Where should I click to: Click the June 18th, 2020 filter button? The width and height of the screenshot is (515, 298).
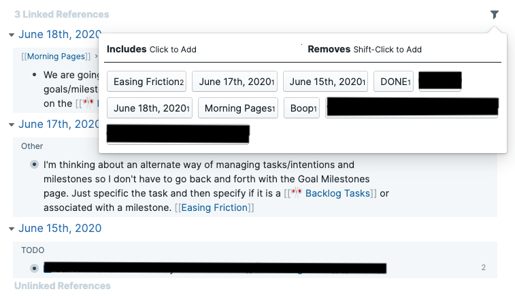click(x=150, y=108)
